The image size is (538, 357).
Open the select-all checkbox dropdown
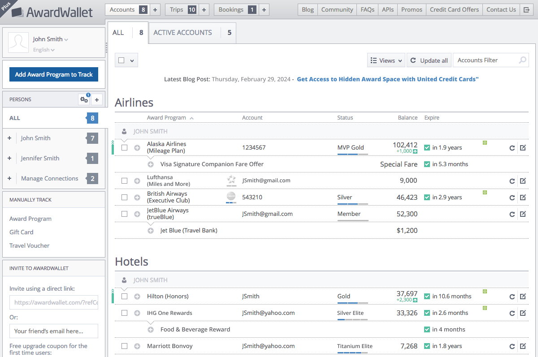[132, 60]
